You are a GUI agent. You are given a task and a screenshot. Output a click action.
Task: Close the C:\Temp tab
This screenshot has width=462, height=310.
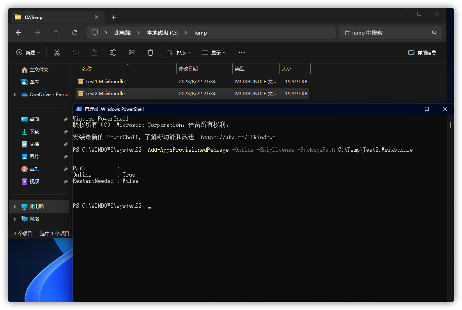(x=96, y=17)
